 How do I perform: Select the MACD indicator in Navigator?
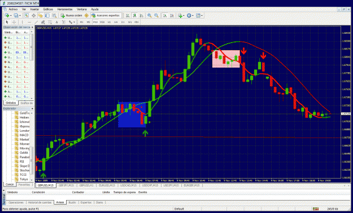coord(24,135)
